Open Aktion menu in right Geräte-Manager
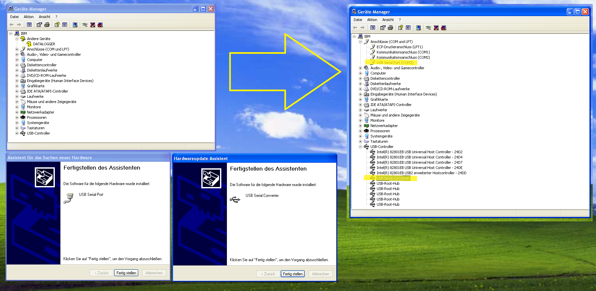The image size is (596, 291). [x=372, y=20]
